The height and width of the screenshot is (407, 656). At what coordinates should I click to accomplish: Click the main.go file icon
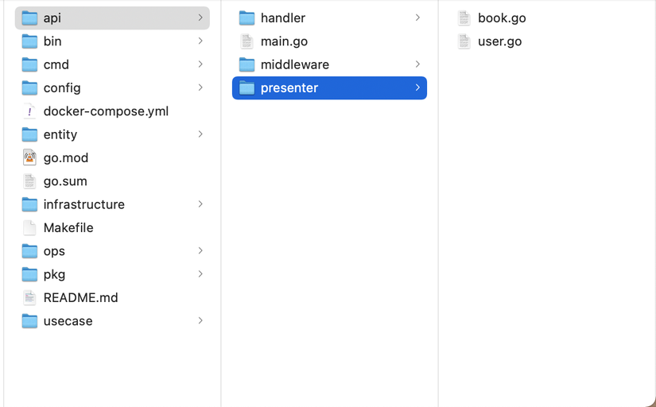coord(246,41)
